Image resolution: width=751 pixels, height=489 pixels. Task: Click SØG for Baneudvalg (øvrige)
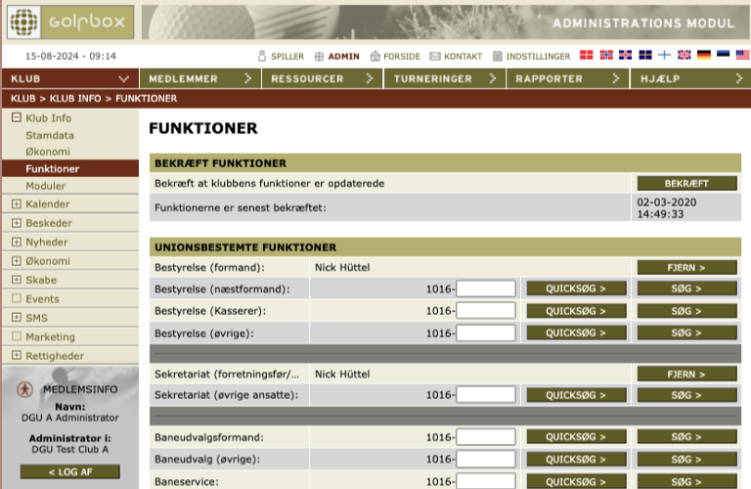click(x=686, y=460)
